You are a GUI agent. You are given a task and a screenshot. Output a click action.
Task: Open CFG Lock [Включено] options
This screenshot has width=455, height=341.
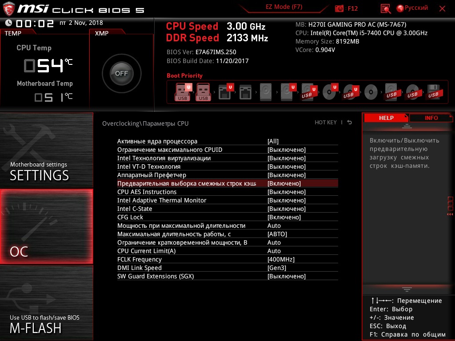(227, 217)
